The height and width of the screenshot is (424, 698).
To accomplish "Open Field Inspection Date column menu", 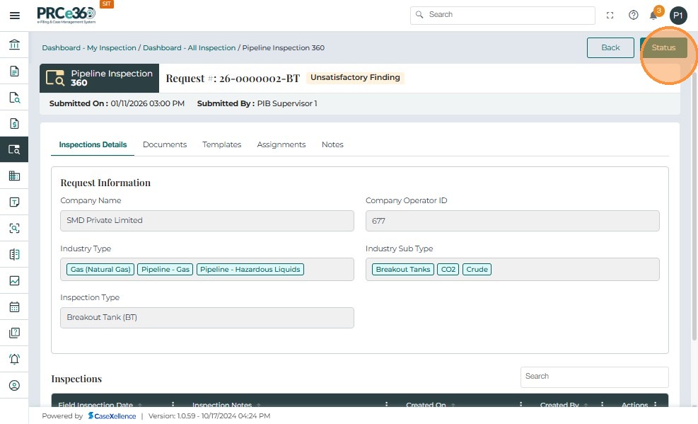I will pos(173,406).
